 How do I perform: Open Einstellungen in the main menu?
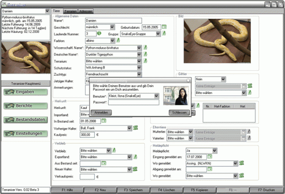coord(26,133)
